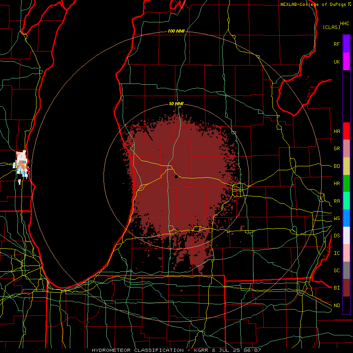Select the red HA legend swatch
Viewport: 353px width, 353px height.
pyautogui.click(x=346, y=131)
